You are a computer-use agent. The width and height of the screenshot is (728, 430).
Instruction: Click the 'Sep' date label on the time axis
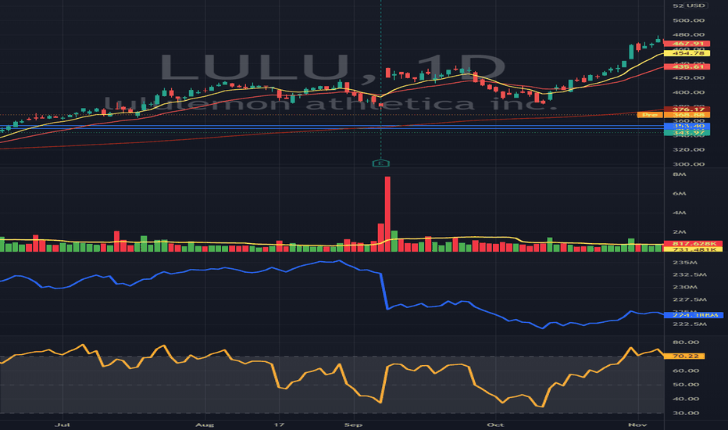(353, 425)
